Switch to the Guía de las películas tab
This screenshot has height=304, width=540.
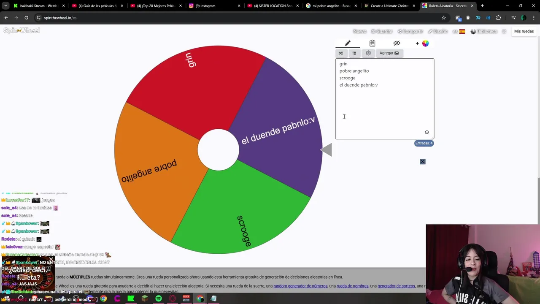[x=97, y=6]
